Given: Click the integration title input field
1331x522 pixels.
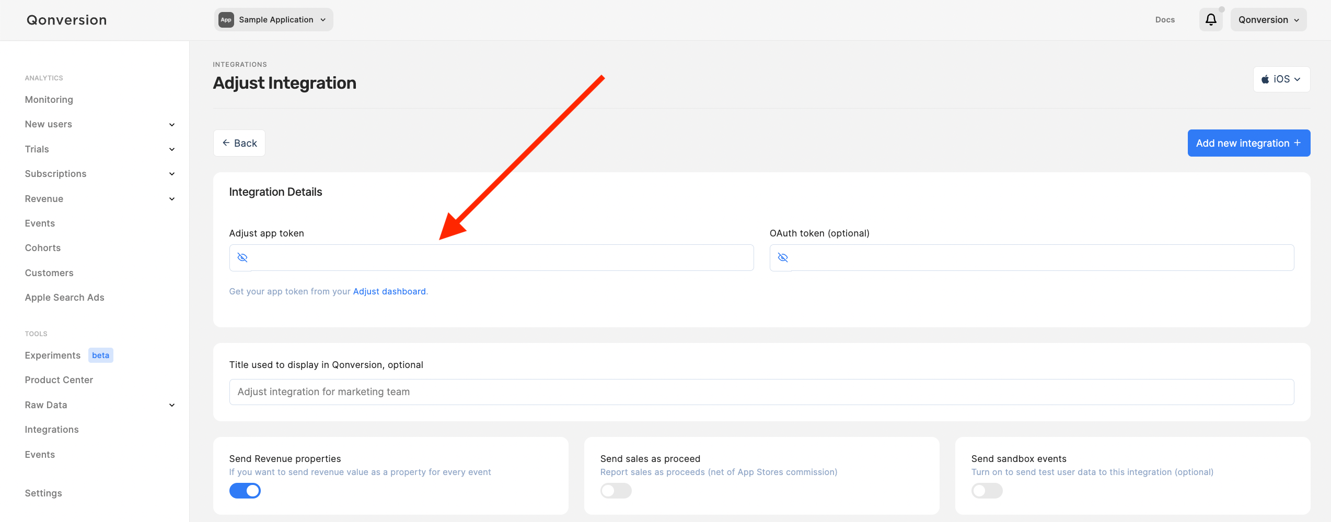Looking at the screenshot, I should (761, 392).
